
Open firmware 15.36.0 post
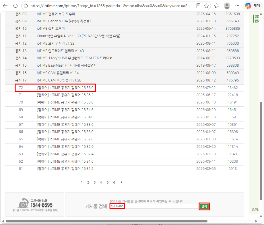click(65, 87)
